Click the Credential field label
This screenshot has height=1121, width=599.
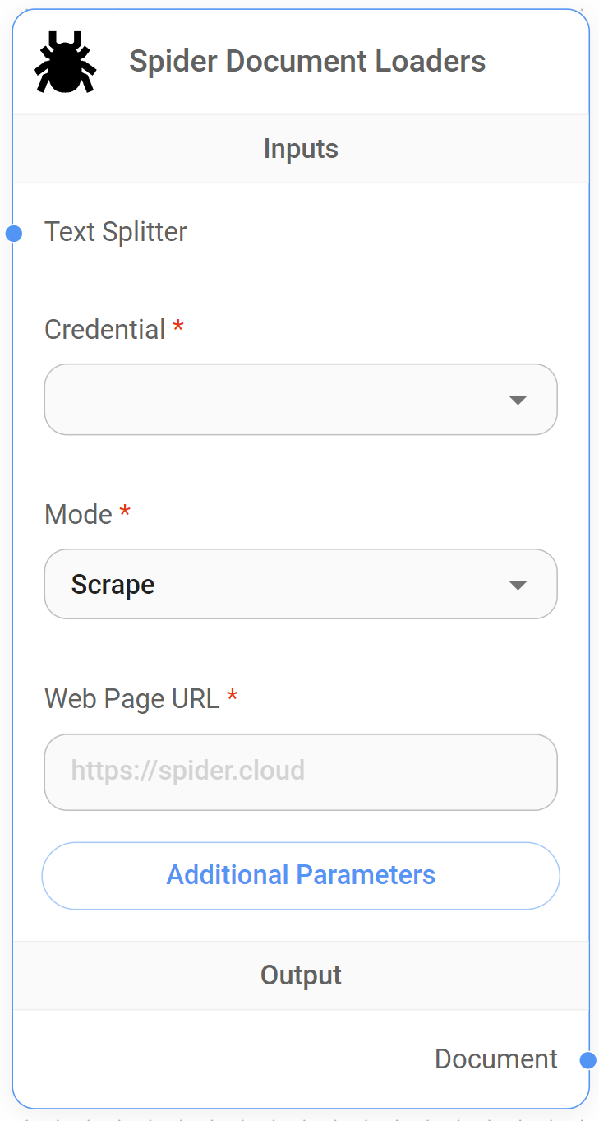tap(105, 330)
